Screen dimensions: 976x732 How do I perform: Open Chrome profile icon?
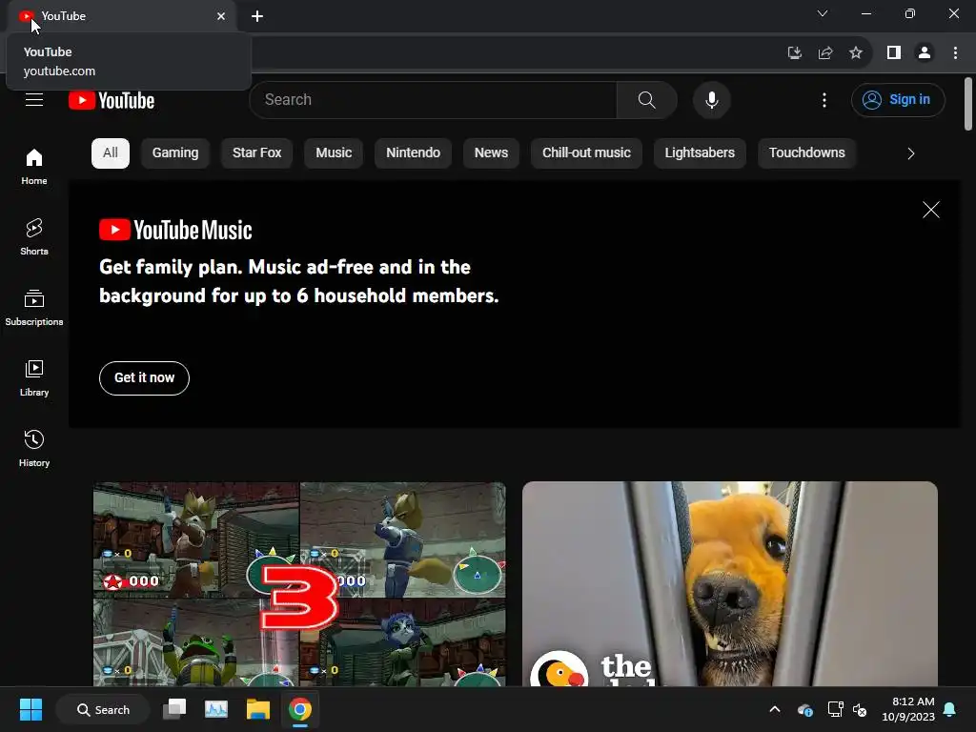point(925,53)
